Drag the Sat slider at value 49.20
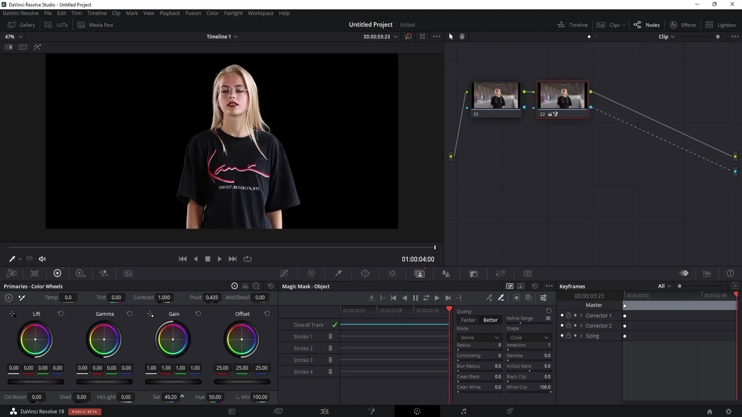 170,397
